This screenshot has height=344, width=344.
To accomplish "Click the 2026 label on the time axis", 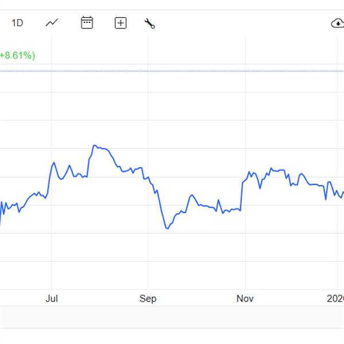I will click(335, 299).
